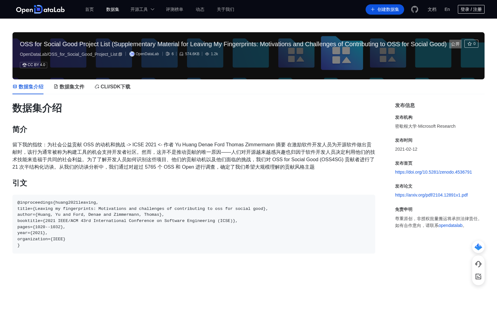Switch language to En

[447, 9]
